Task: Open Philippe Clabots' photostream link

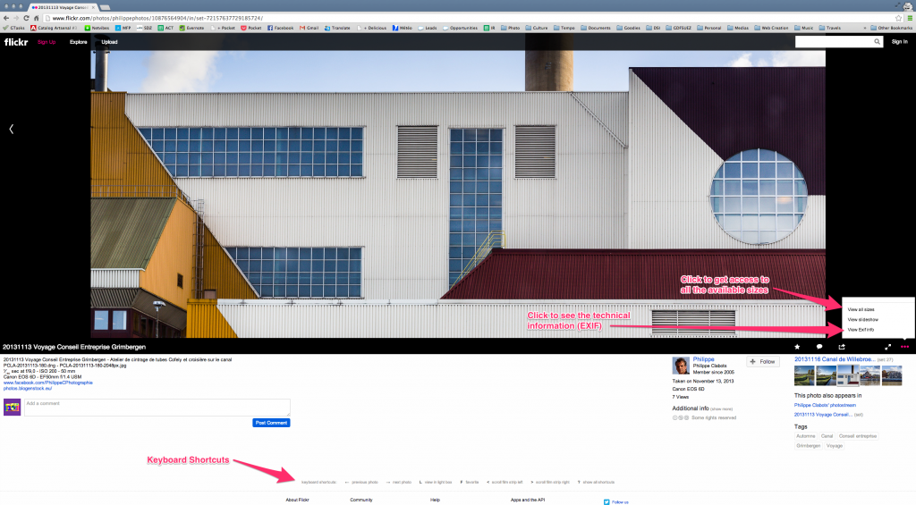Action: (x=825, y=405)
